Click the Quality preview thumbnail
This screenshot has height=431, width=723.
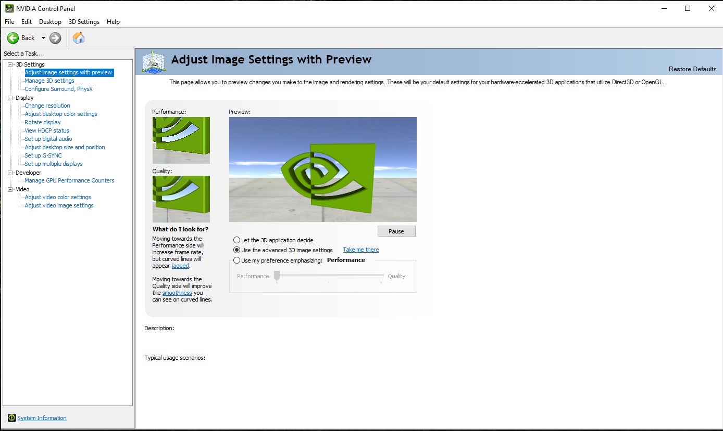click(181, 199)
